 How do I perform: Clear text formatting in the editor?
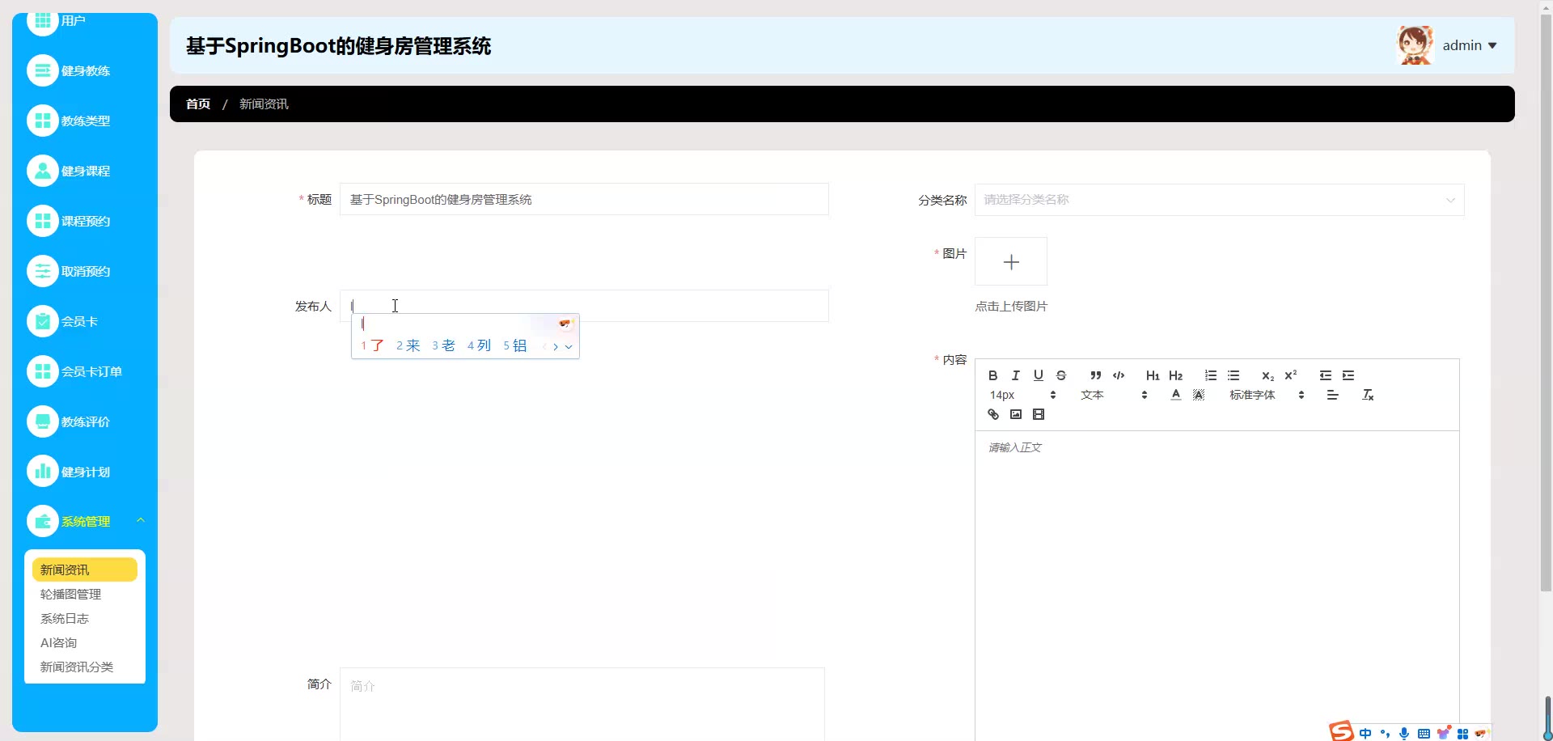tap(1368, 395)
